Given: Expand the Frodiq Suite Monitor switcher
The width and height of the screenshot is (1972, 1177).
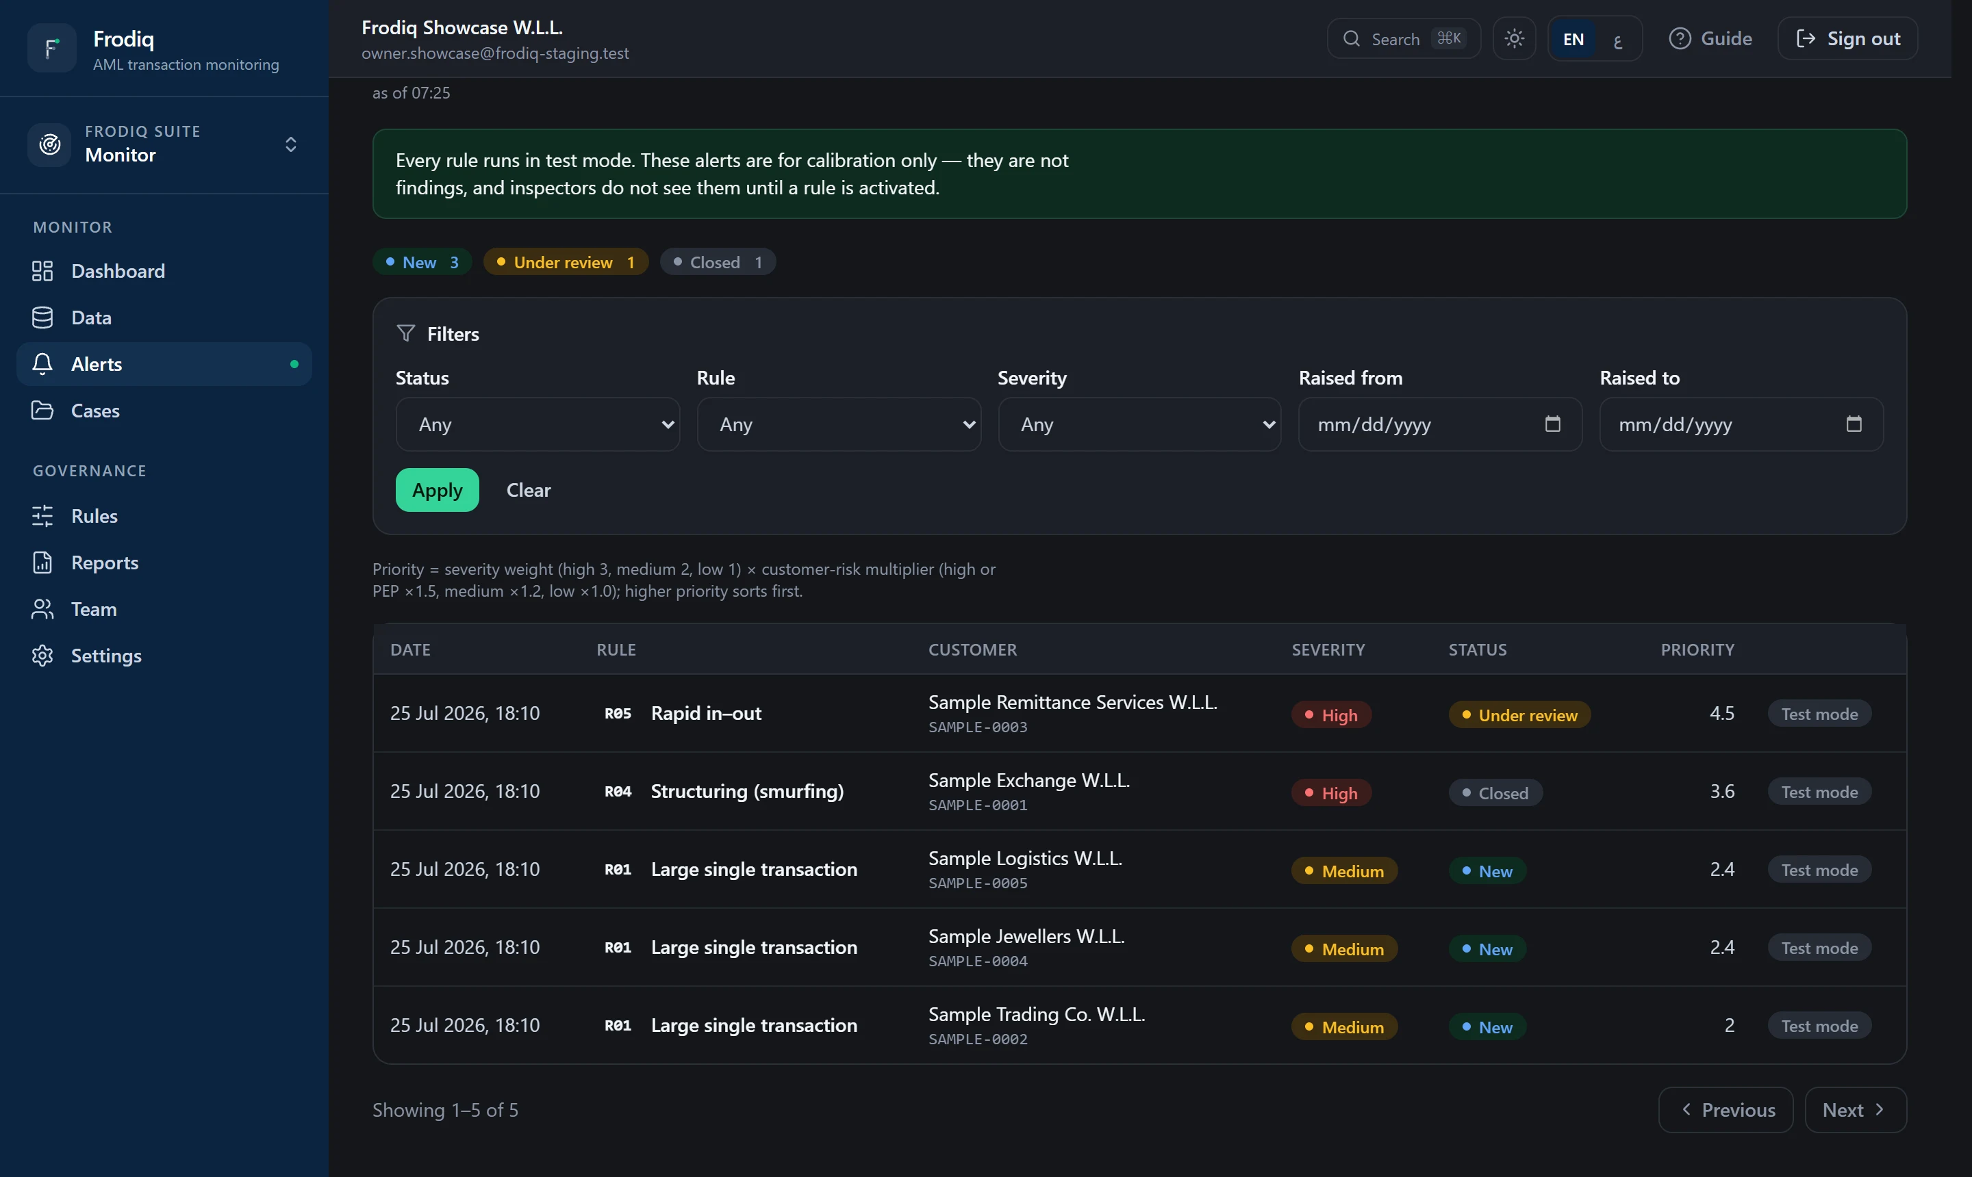Looking at the screenshot, I should coord(164,144).
